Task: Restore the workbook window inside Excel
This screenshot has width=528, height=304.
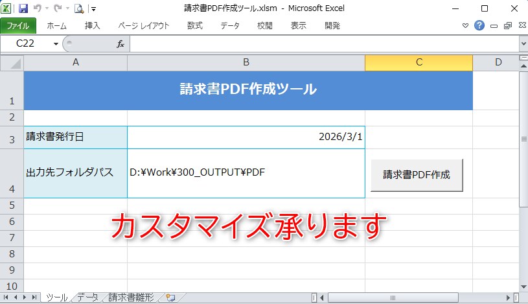Action: 508,26
